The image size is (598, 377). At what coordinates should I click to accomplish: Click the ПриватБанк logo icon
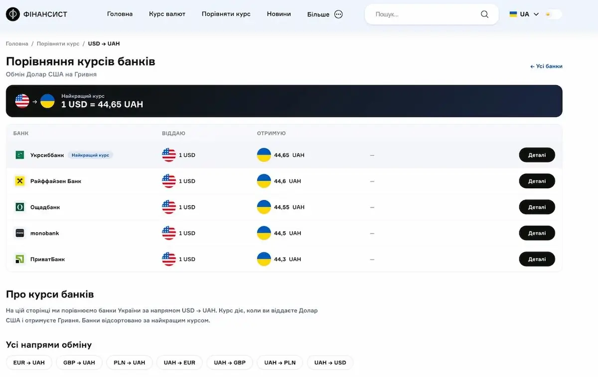[20, 259]
